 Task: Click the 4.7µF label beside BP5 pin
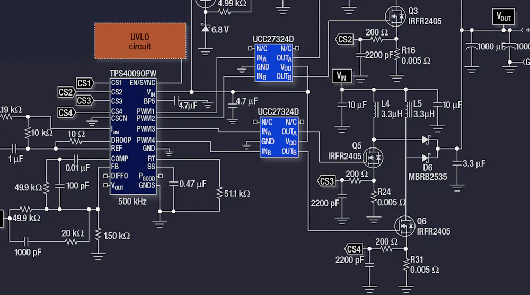pyautogui.click(x=188, y=106)
